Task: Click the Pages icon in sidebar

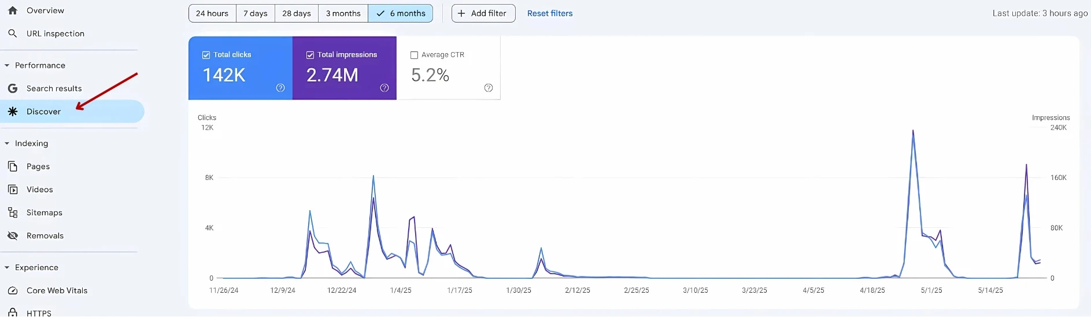Action: 13,167
